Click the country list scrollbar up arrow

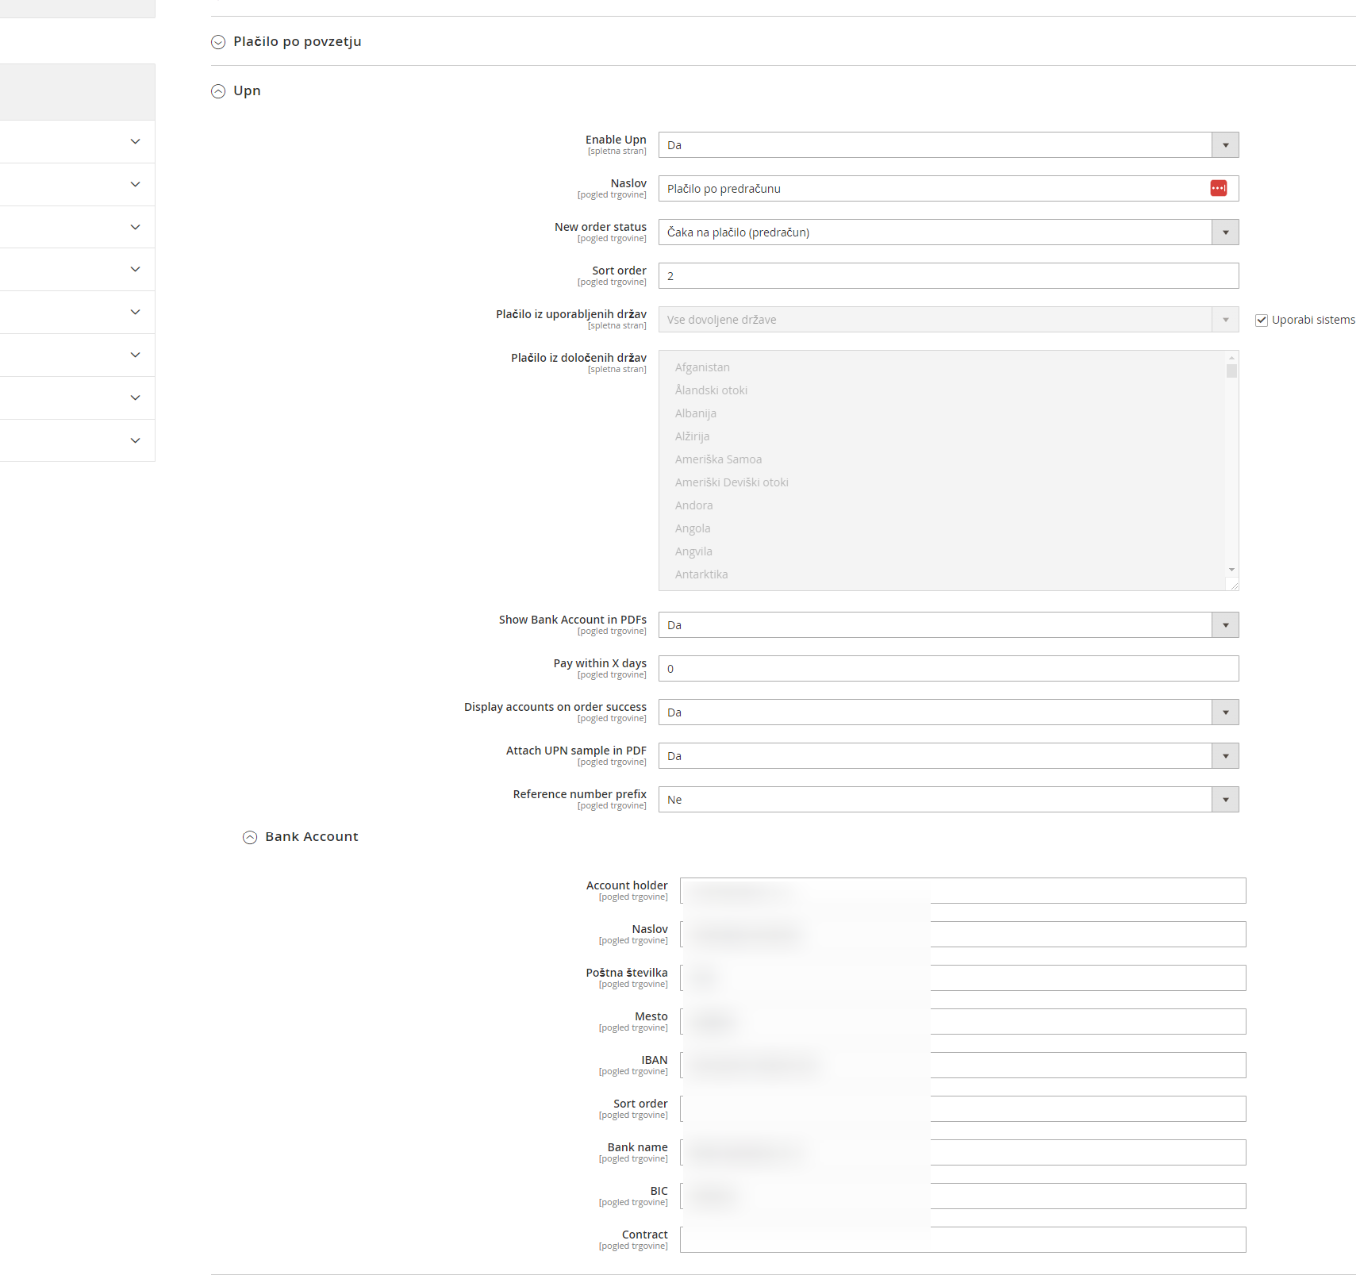pos(1231,358)
